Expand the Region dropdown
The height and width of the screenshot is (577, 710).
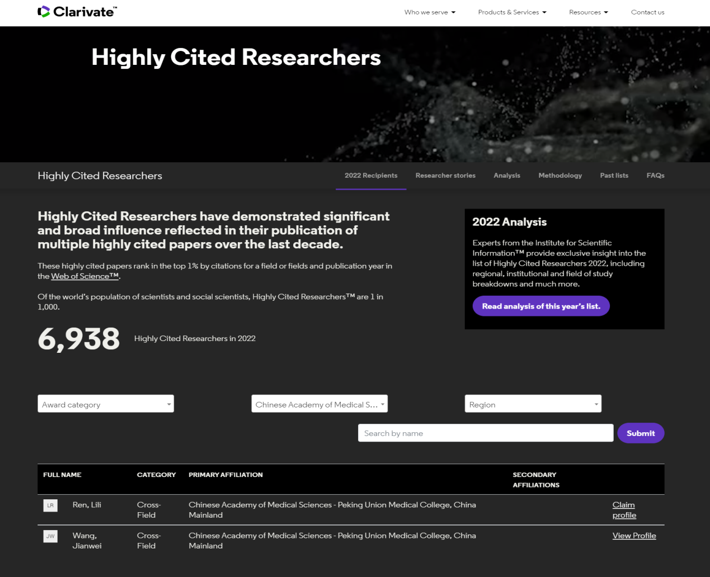[533, 404]
